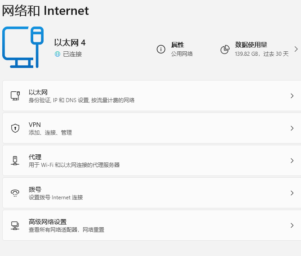The height and width of the screenshot is (256, 301).
Task: Click the chevron arrow on the 代理 row
Action: 292,161
